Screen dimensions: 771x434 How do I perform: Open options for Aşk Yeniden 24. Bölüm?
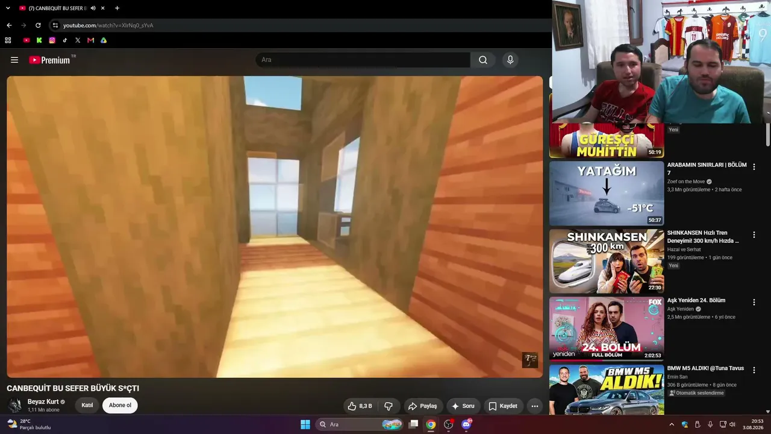click(754, 302)
